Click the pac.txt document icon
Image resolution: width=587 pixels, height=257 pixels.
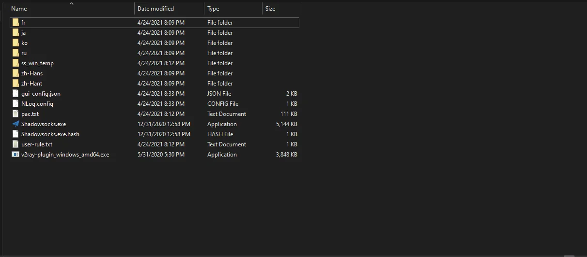(15, 114)
